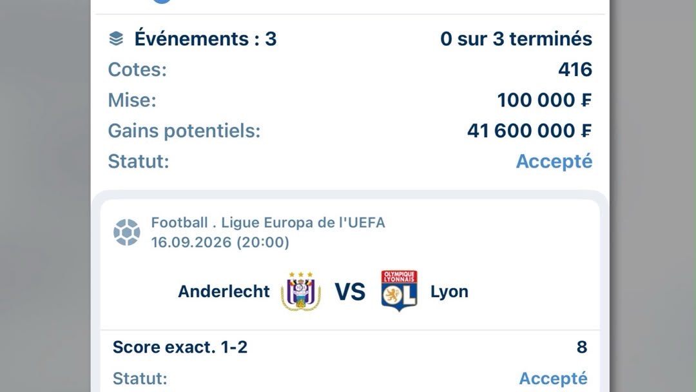Click the stacked layers icon beside Événements
The width and height of the screenshot is (696, 392).
tap(116, 39)
